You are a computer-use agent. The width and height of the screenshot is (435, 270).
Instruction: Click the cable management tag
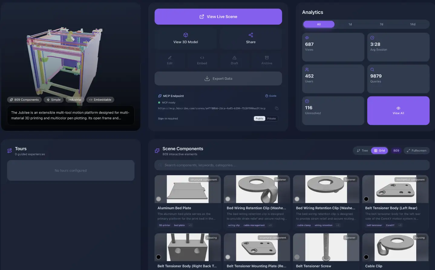254,225
